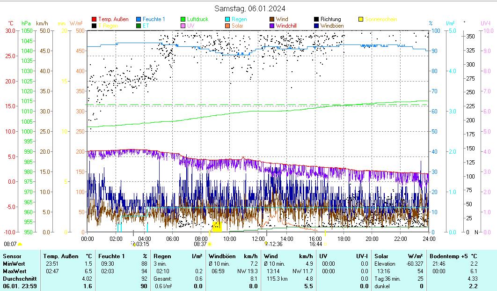Click the Sensor column header in table
497x291 pixels.
[x=12, y=256]
